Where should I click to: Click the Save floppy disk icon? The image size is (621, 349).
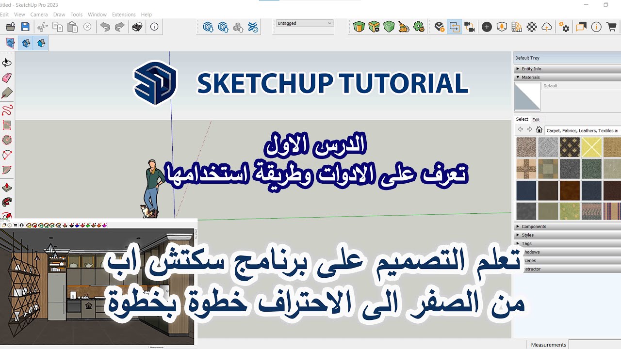(x=25, y=27)
